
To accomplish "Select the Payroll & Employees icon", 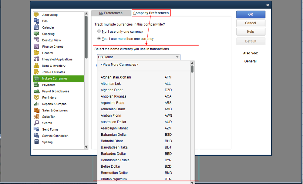I will coord(36,91).
